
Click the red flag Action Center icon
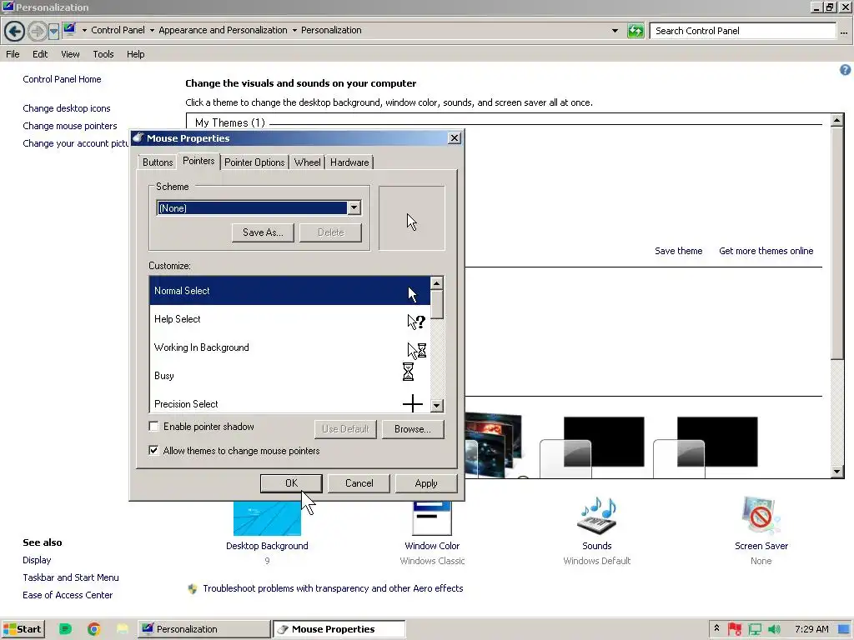click(735, 629)
